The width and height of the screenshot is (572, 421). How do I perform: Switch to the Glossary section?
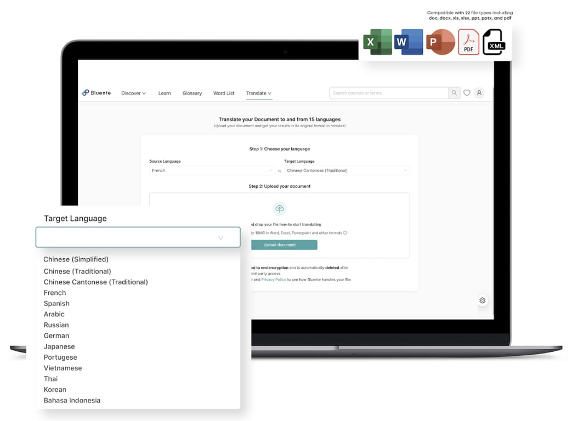pyautogui.click(x=192, y=93)
